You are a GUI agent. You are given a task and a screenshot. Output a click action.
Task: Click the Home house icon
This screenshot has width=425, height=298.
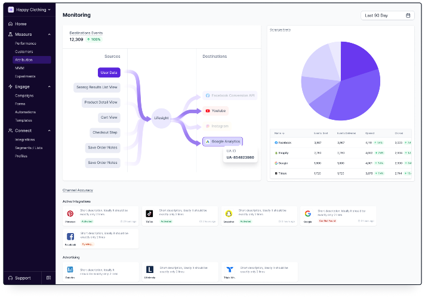(x=10, y=24)
